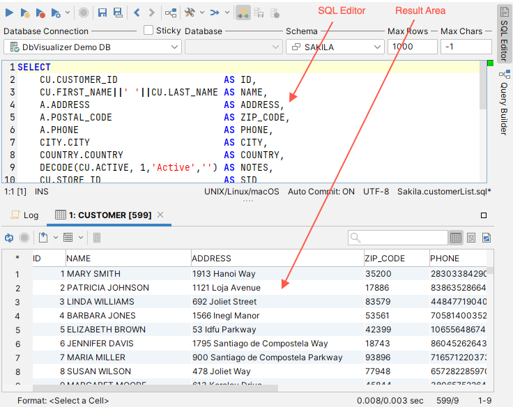Switch to text view mode
The image size is (513, 407).
[x=471, y=238]
